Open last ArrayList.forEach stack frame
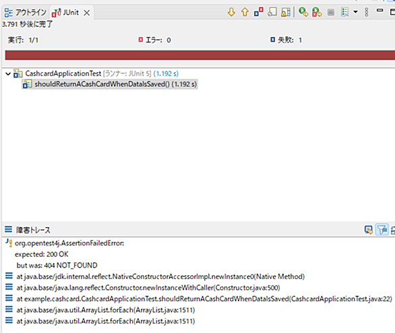Image resolution: width=395 pixels, height=333 pixels. click(x=106, y=321)
